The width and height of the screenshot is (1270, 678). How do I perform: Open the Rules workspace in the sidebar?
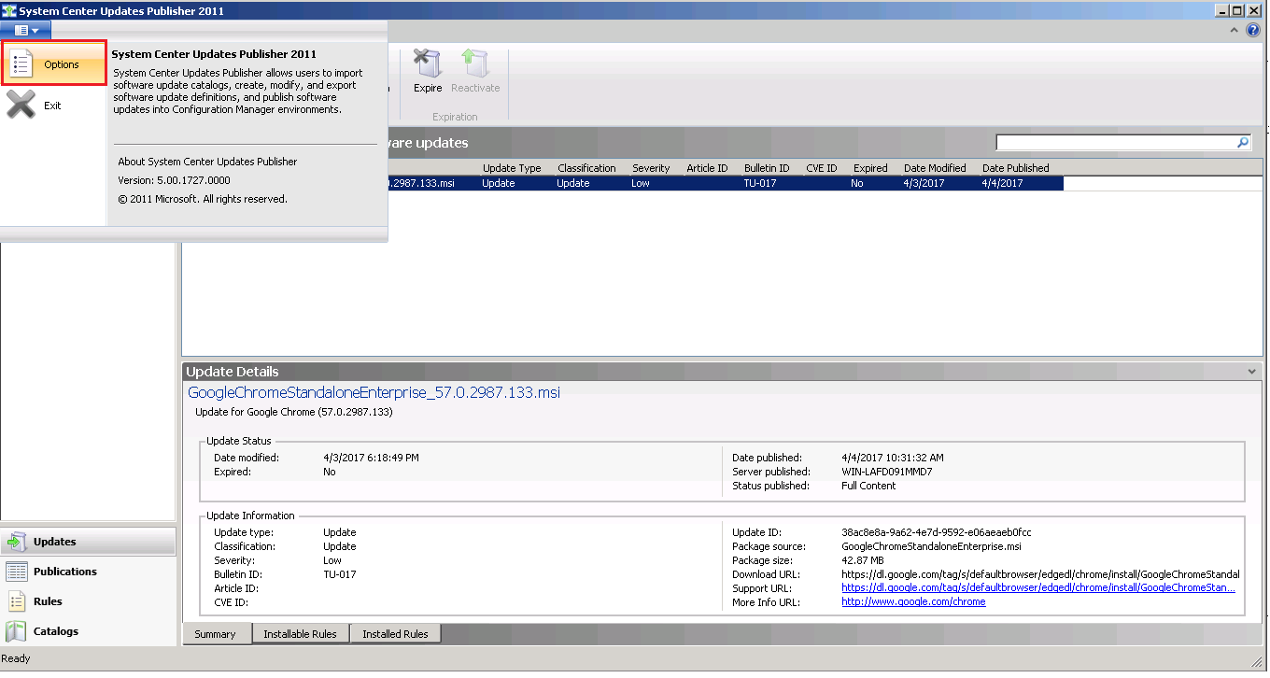pos(47,601)
